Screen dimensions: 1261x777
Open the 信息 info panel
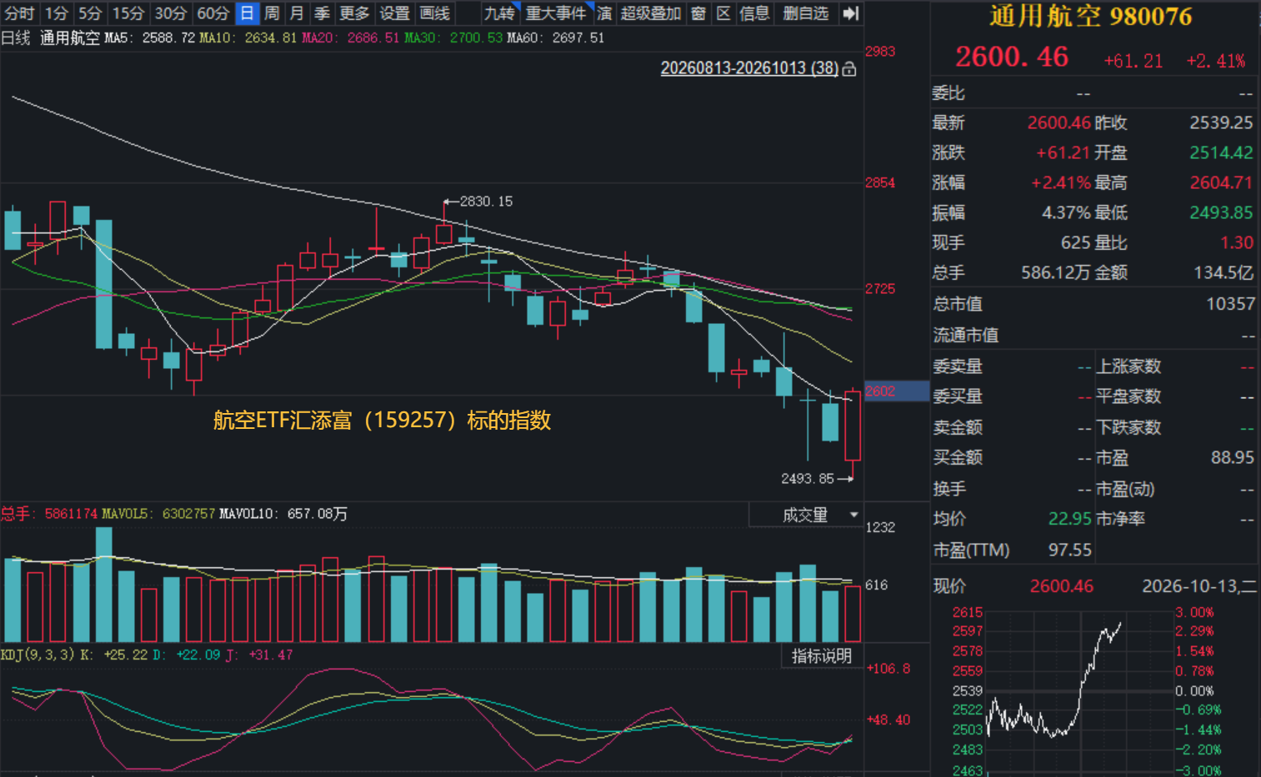pos(755,13)
